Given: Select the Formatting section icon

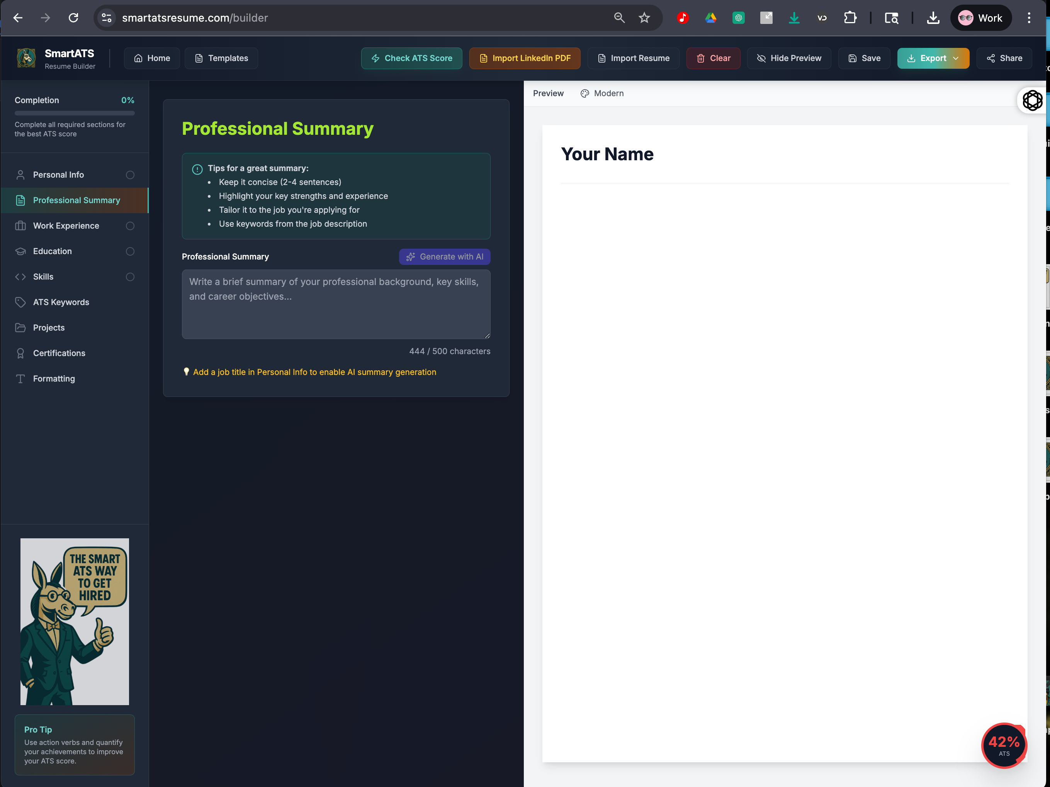Looking at the screenshot, I should 21,378.
